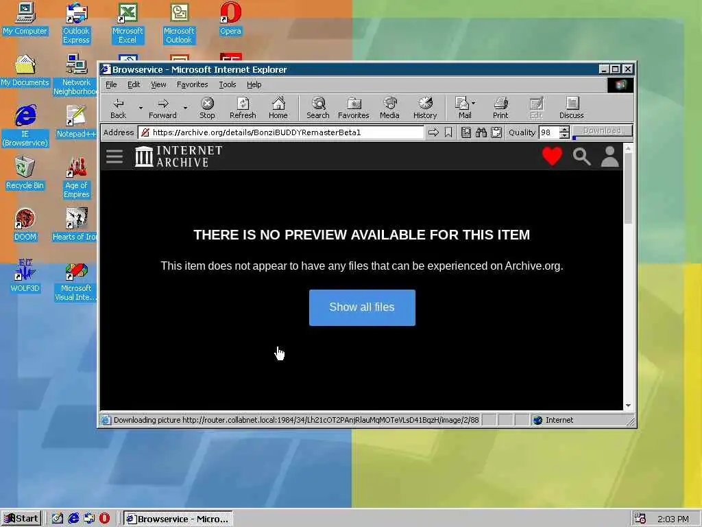Expand the Mail button dropdown arrow
This screenshot has width=702, height=527.
tap(474, 103)
